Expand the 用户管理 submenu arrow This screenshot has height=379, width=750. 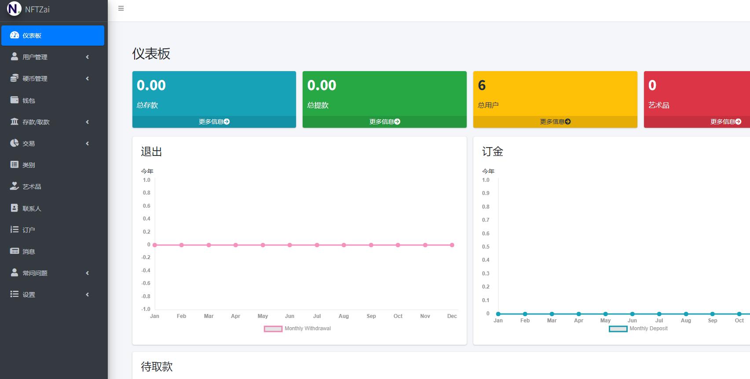[x=88, y=57]
